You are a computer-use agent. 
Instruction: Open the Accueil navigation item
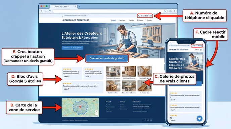tap(113, 20)
